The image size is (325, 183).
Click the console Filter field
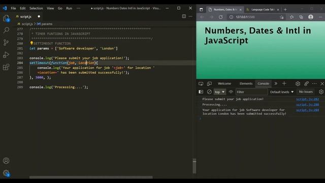(x=252, y=91)
